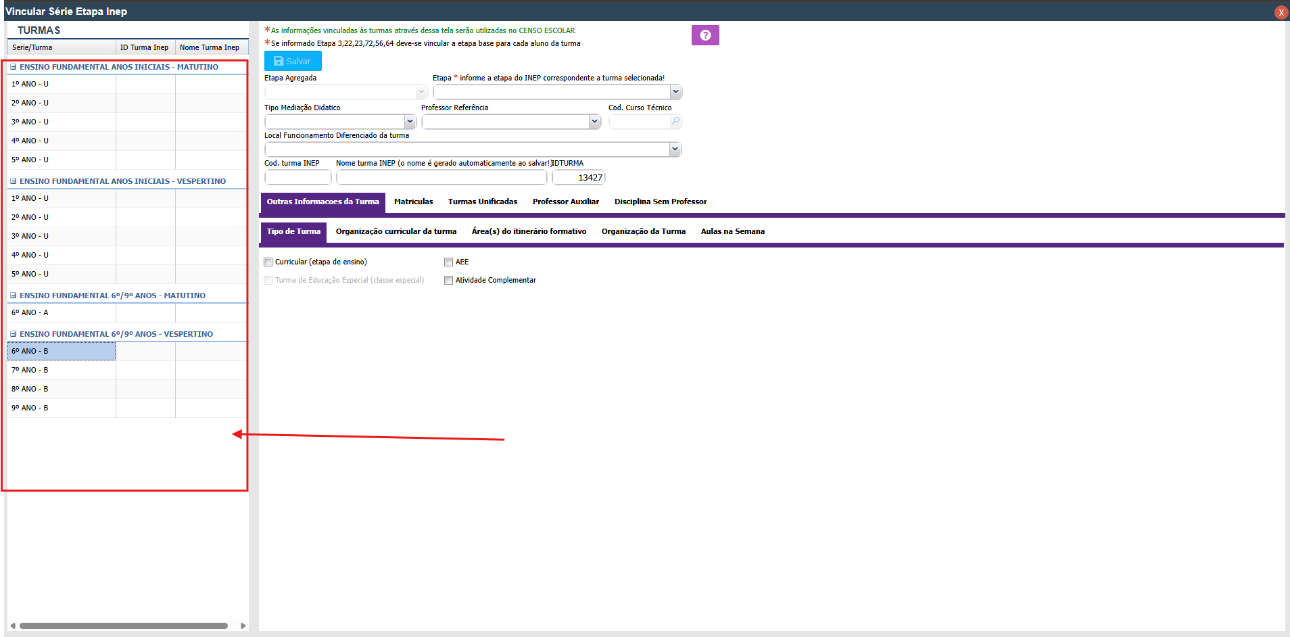Collapse the Ensino Fundamental Anos Iniciais - Vespertino group
Screen dimensions: 1290x637
[14, 181]
